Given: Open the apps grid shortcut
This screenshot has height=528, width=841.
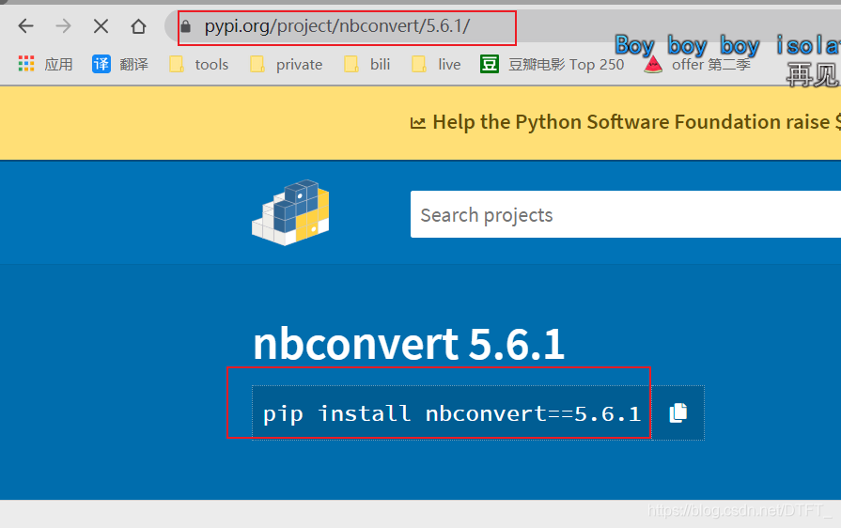Looking at the screenshot, I should (26, 64).
